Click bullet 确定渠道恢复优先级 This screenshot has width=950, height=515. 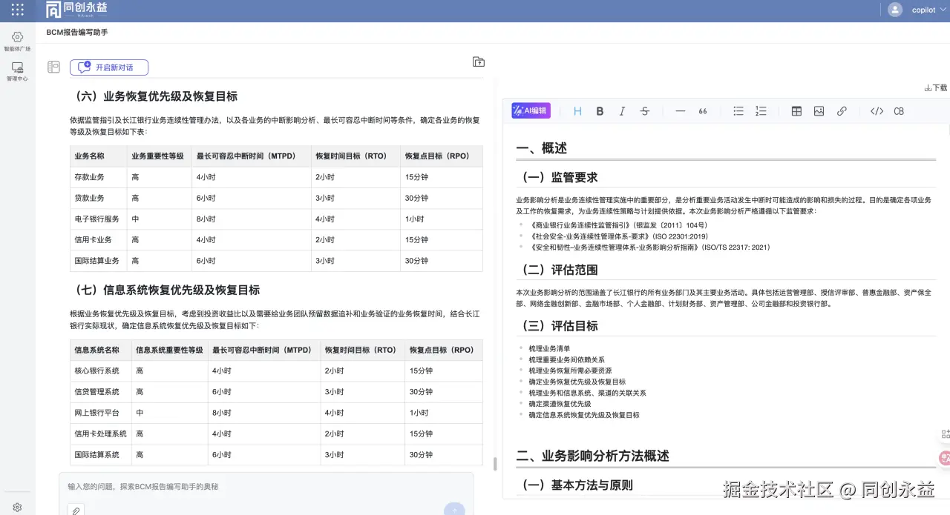click(x=560, y=404)
